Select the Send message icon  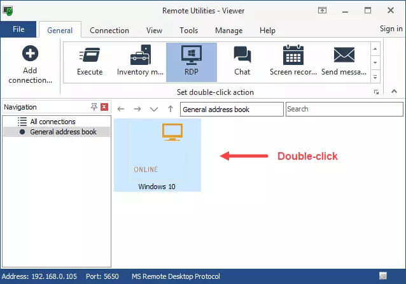pos(344,55)
